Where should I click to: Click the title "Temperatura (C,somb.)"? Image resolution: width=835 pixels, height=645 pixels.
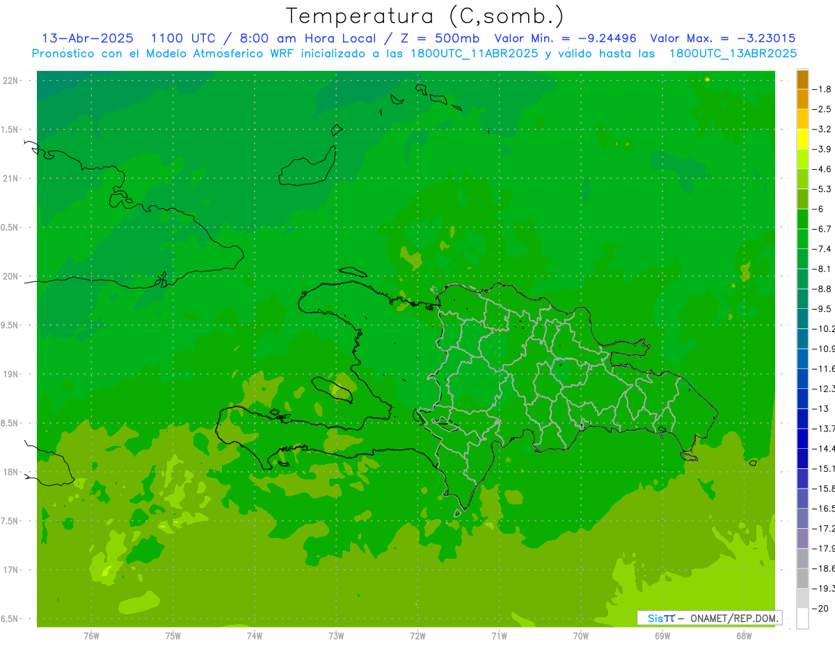click(x=424, y=17)
